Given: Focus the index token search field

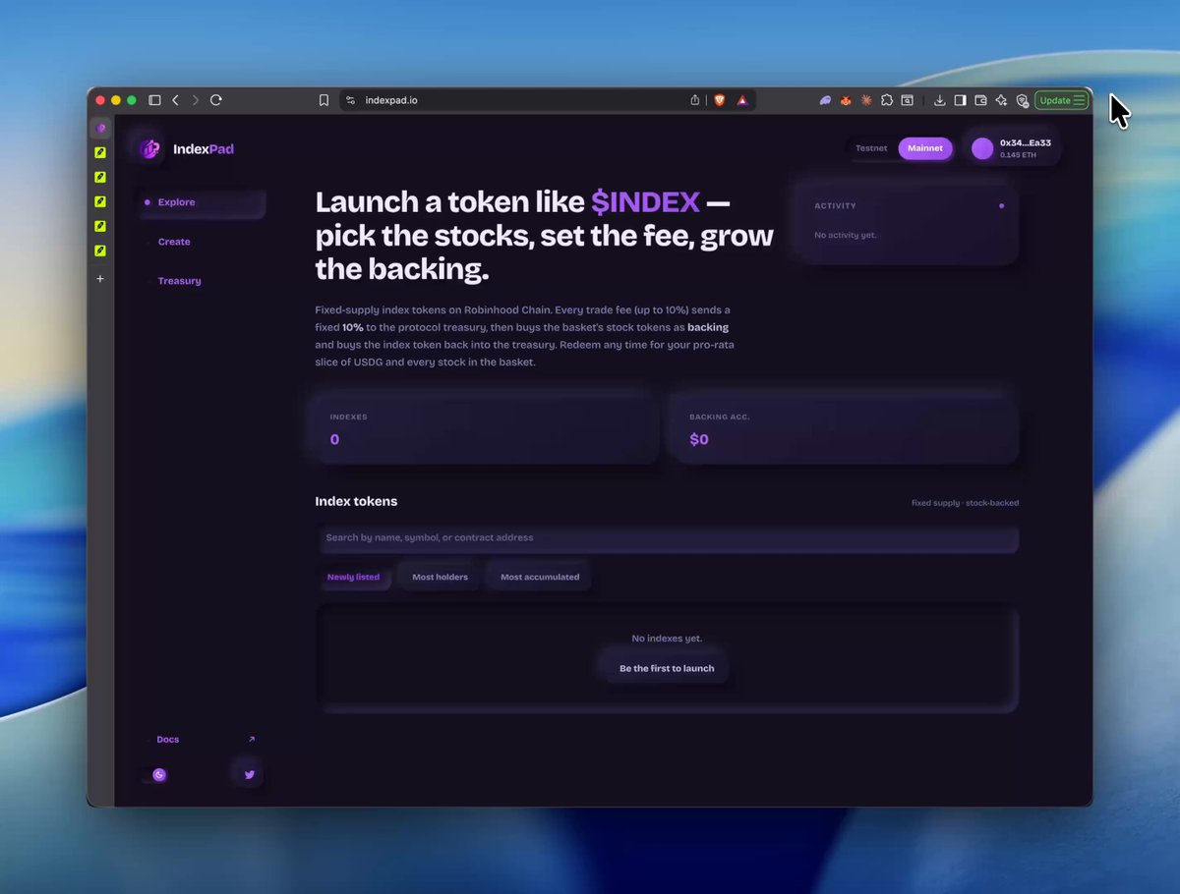Looking at the screenshot, I should coord(667,538).
